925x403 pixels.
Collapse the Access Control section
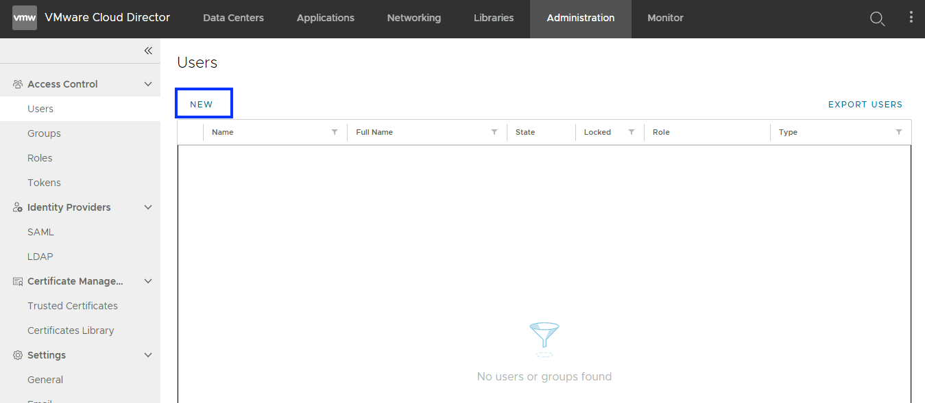pyautogui.click(x=148, y=84)
